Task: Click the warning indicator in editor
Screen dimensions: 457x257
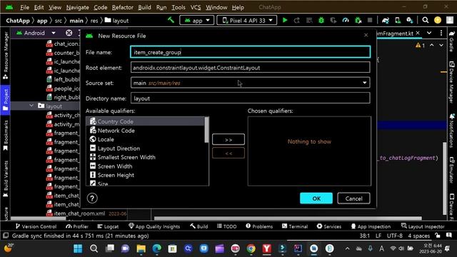Action: 421,46
